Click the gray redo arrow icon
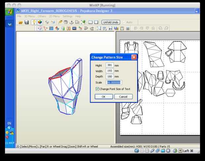The width and height of the screenshot is (205, 161). (x=92, y=28)
